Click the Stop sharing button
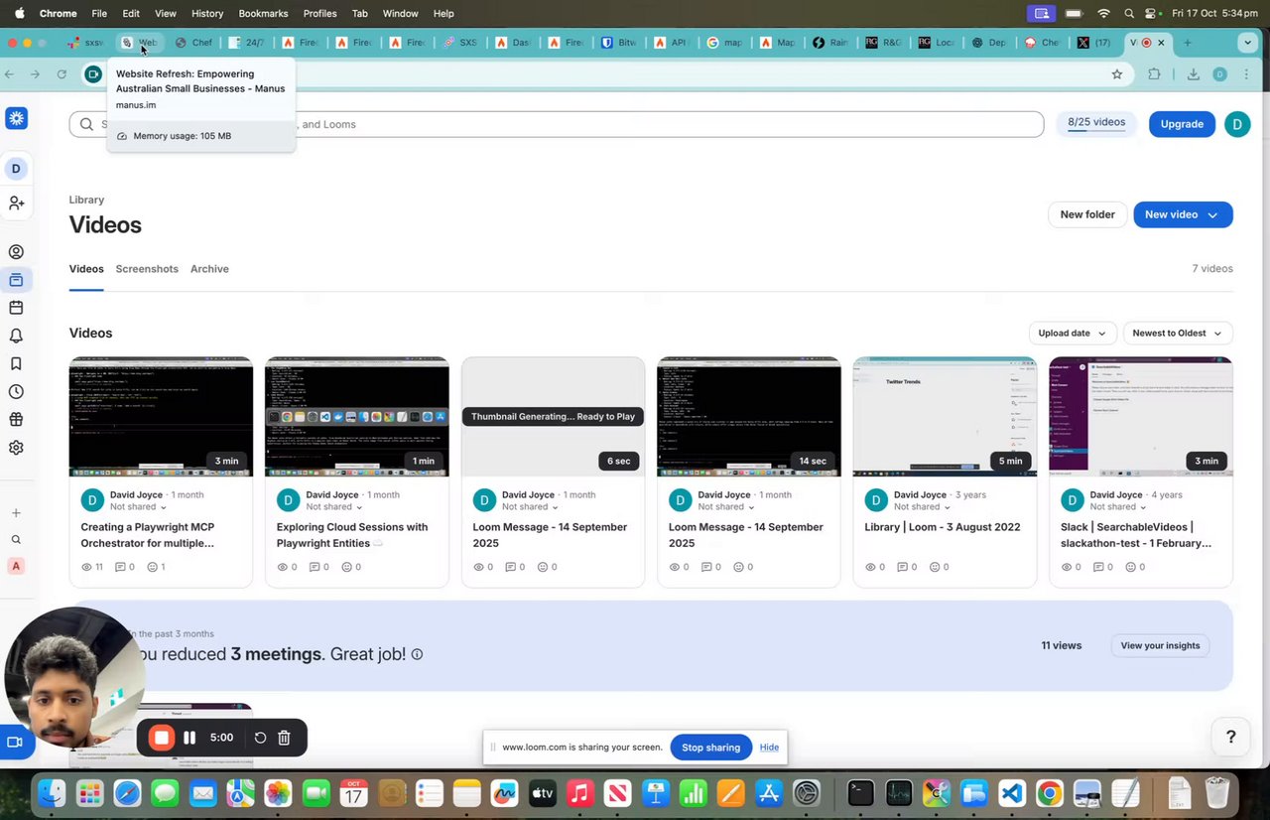The image size is (1270, 820). pyautogui.click(x=710, y=748)
